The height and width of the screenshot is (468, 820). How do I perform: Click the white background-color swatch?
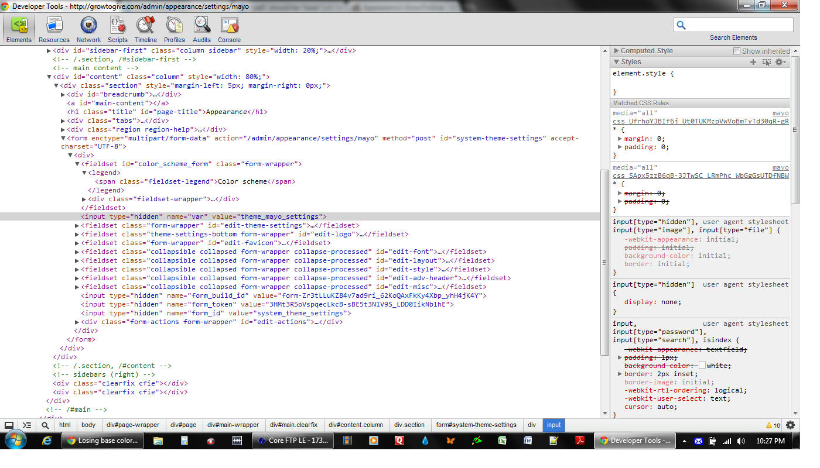coord(702,366)
